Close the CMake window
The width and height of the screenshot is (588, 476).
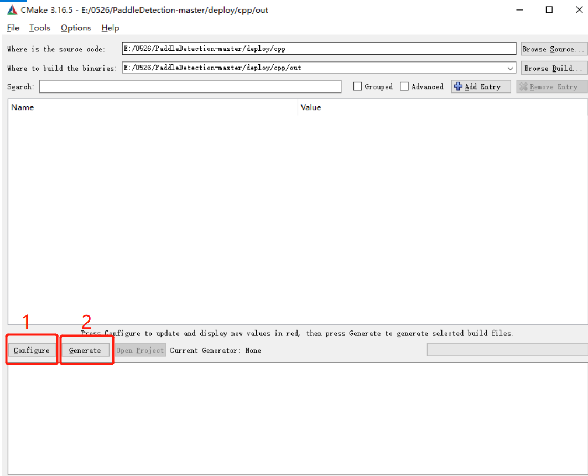[x=579, y=10]
